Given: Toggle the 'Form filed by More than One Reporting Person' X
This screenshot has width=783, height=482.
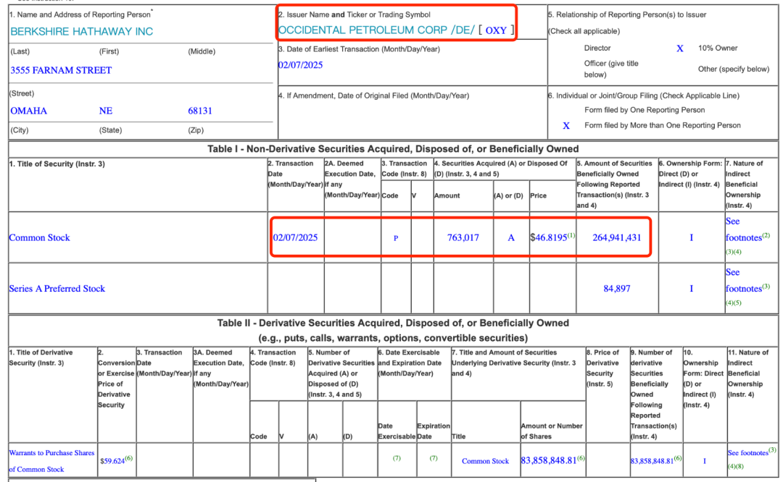Looking at the screenshot, I should tap(566, 126).
